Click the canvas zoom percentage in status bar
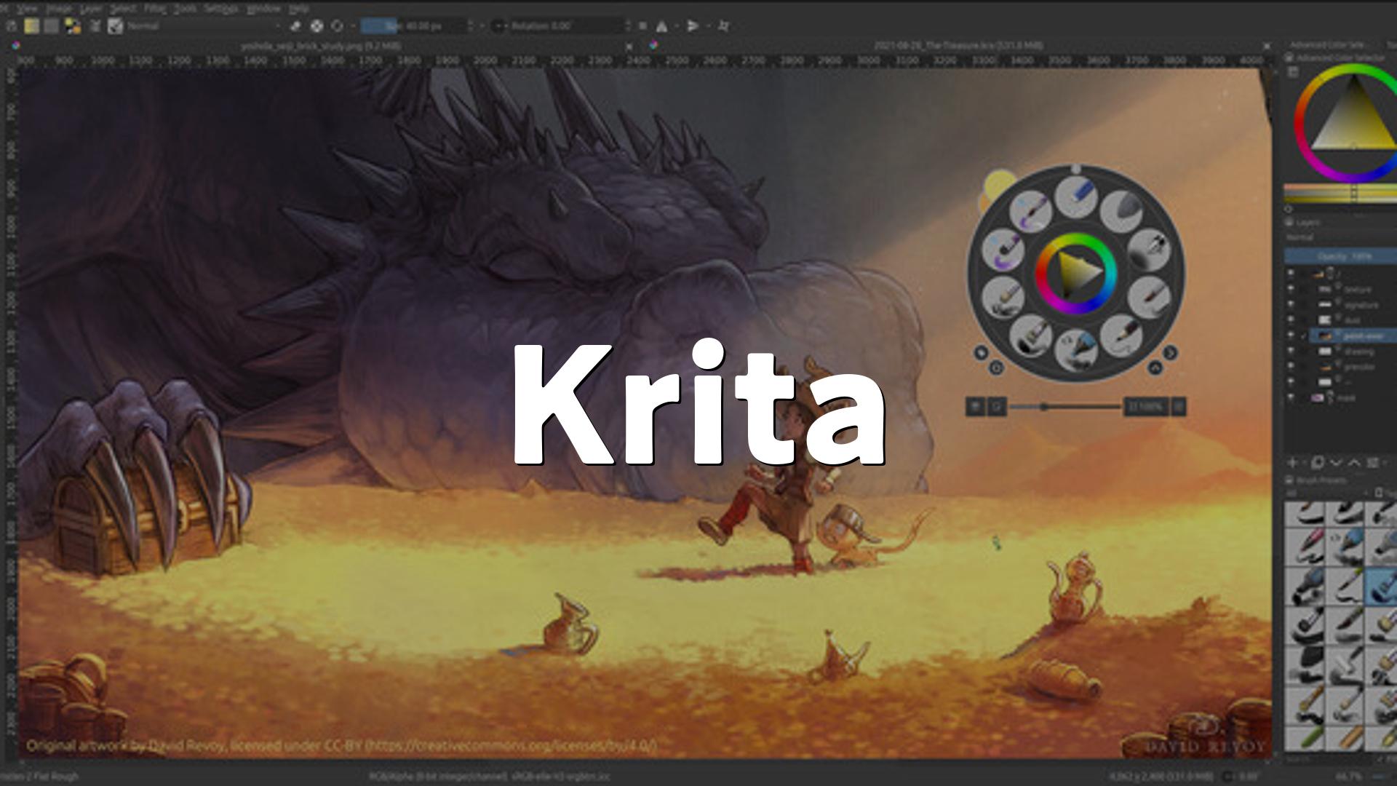The height and width of the screenshot is (786, 1397). [1348, 777]
